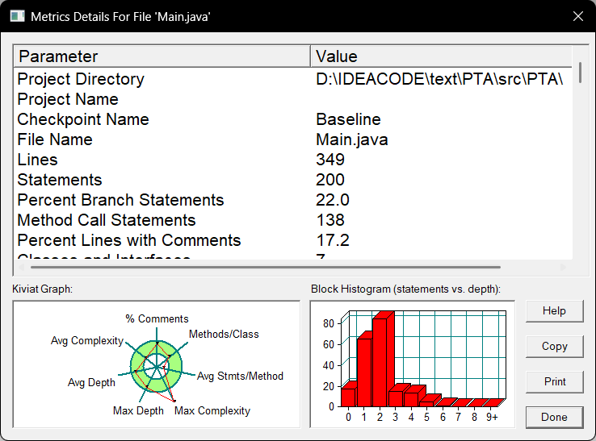The width and height of the screenshot is (596, 441).
Task: Click the Value column header
Action: point(441,56)
